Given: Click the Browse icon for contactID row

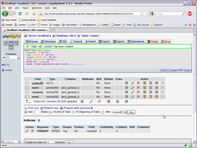Looking at the screenshot, I should click(126, 83).
